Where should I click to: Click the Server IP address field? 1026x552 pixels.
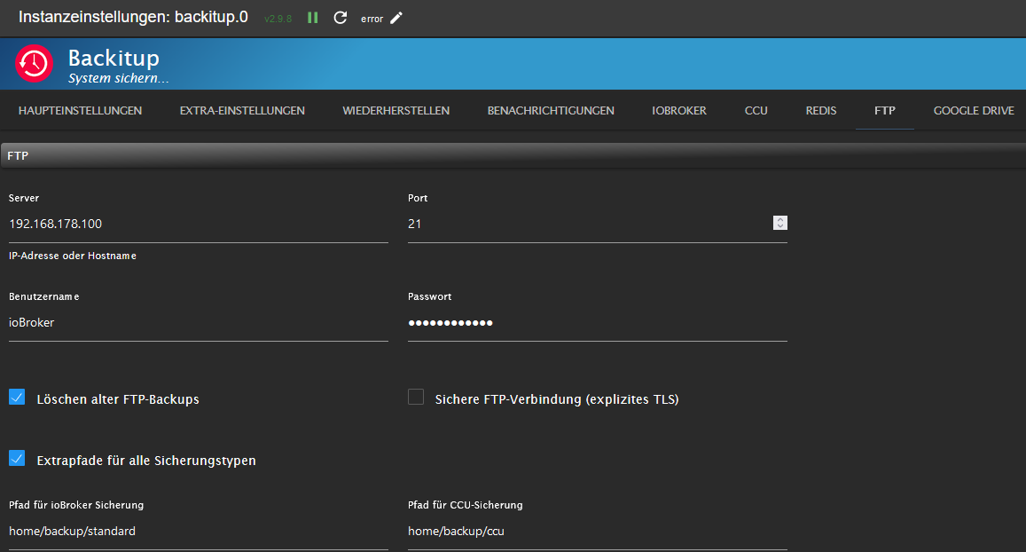199,224
